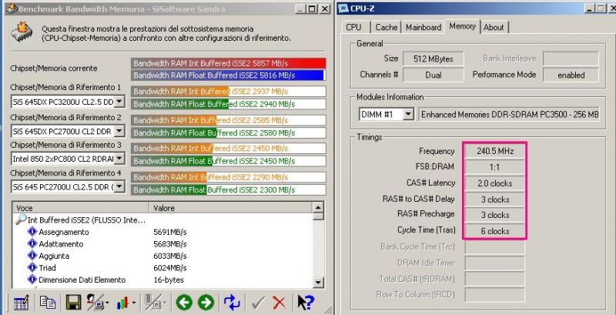This screenshot has height=315, width=616.
Task: Click info icon next to Dimensione Dati Elemento
Action: [32, 280]
